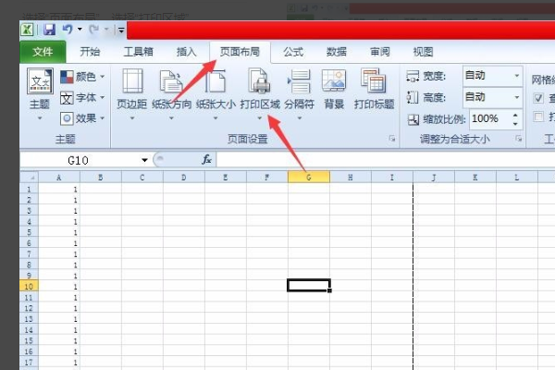Click the 背景 background icon
Screen dimensions: 555x370
pos(334,81)
